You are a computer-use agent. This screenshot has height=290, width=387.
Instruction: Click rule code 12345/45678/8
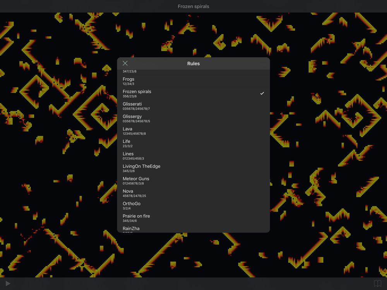(x=134, y=134)
